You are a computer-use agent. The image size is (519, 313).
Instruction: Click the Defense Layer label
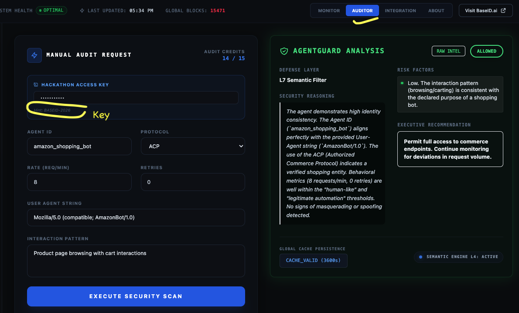coord(299,70)
